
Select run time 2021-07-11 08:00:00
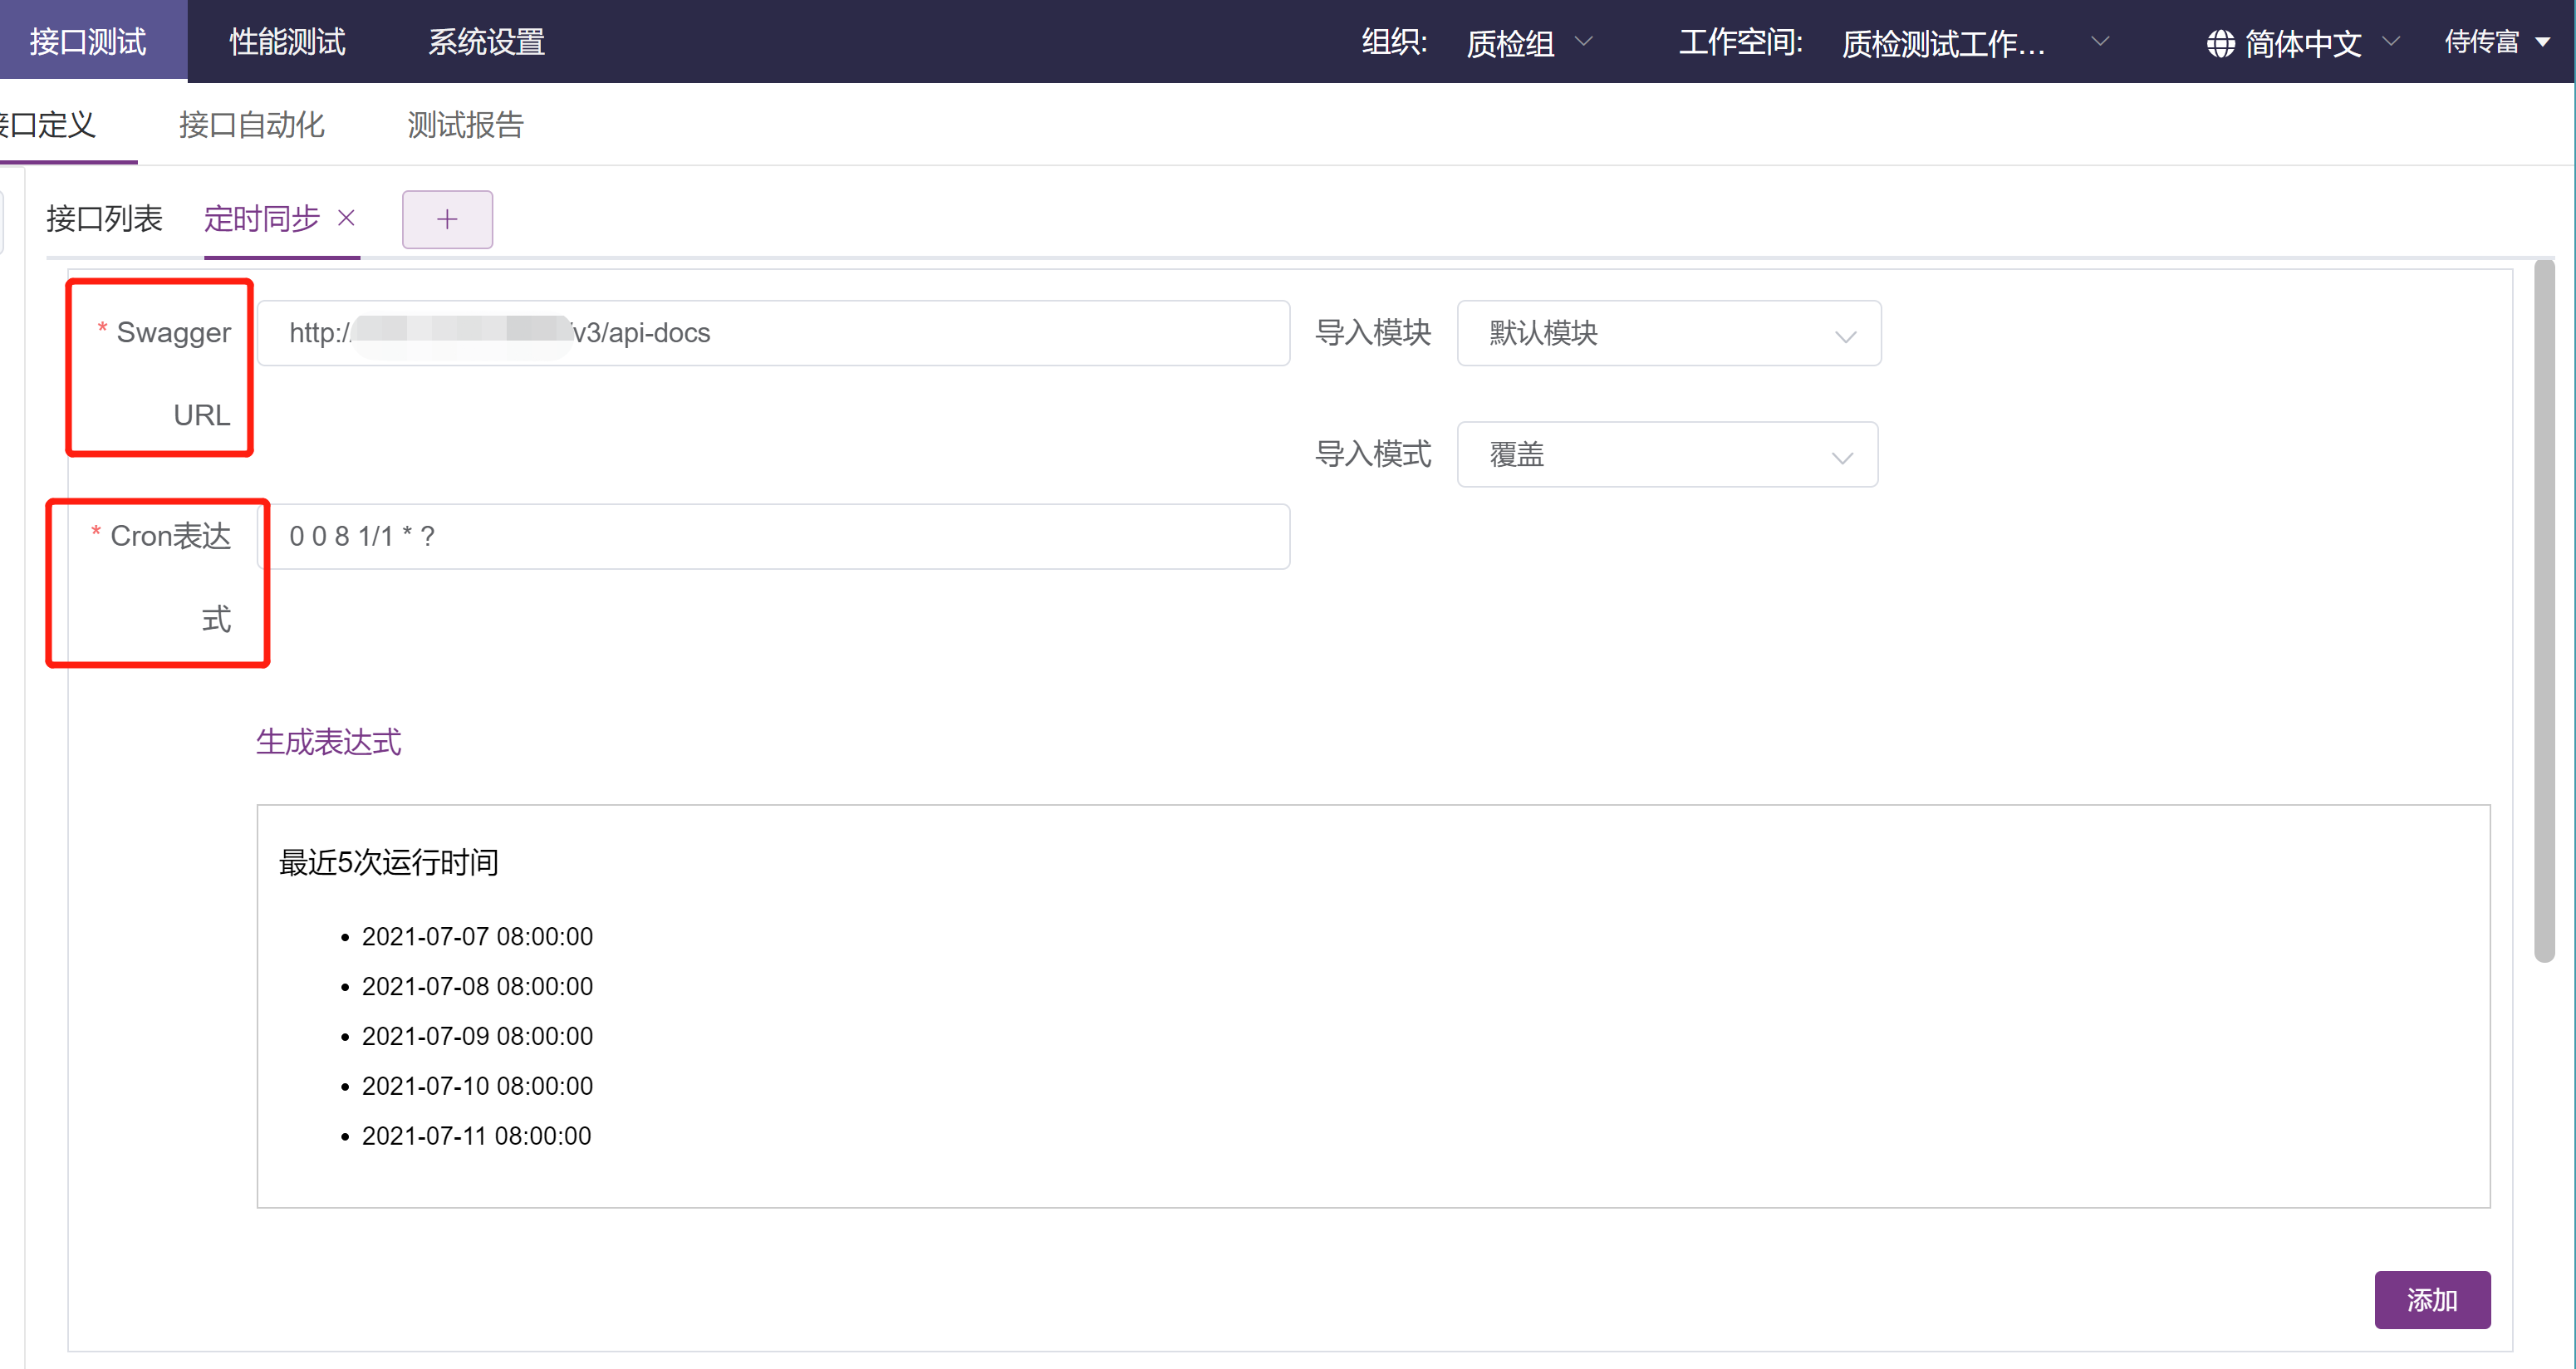point(476,1136)
